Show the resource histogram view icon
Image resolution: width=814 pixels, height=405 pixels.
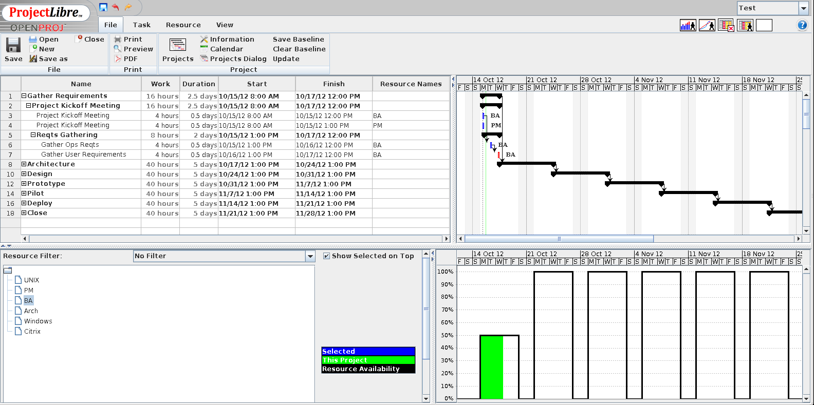[x=688, y=25]
